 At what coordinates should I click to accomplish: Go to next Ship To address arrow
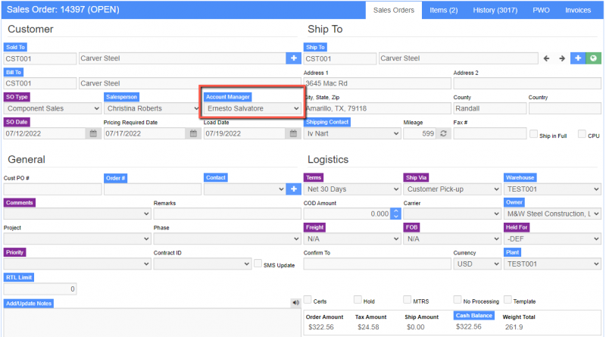pyautogui.click(x=561, y=58)
